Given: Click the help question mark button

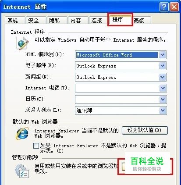Looking at the screenshot, I should 164,7.
